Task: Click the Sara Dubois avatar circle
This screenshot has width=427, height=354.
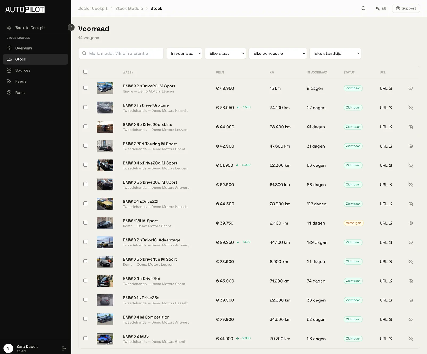Action: [8, 348]
